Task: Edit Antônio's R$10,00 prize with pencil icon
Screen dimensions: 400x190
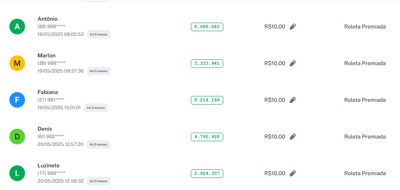Action: tap(293, 27)
